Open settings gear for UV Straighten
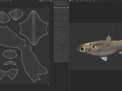 68,34
